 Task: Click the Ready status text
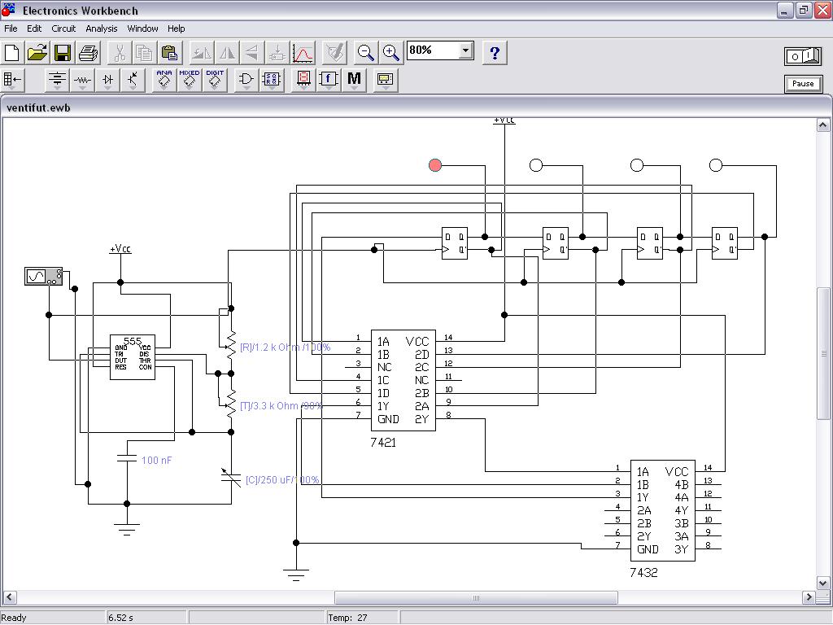[x=14, y=618]
